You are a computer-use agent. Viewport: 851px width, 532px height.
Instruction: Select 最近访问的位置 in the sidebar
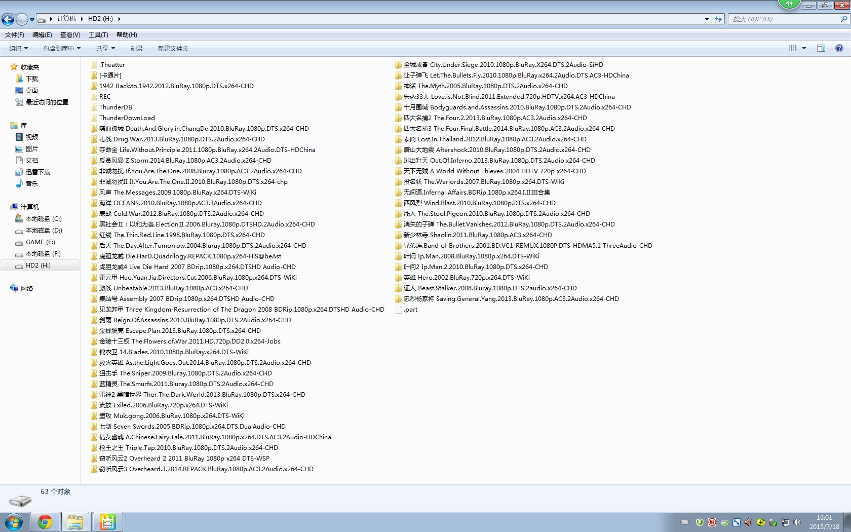click(47, 102)
